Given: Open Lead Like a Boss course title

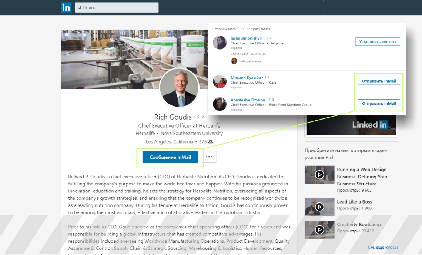Looking at the screenshot, I should click(x=355, y=202).
